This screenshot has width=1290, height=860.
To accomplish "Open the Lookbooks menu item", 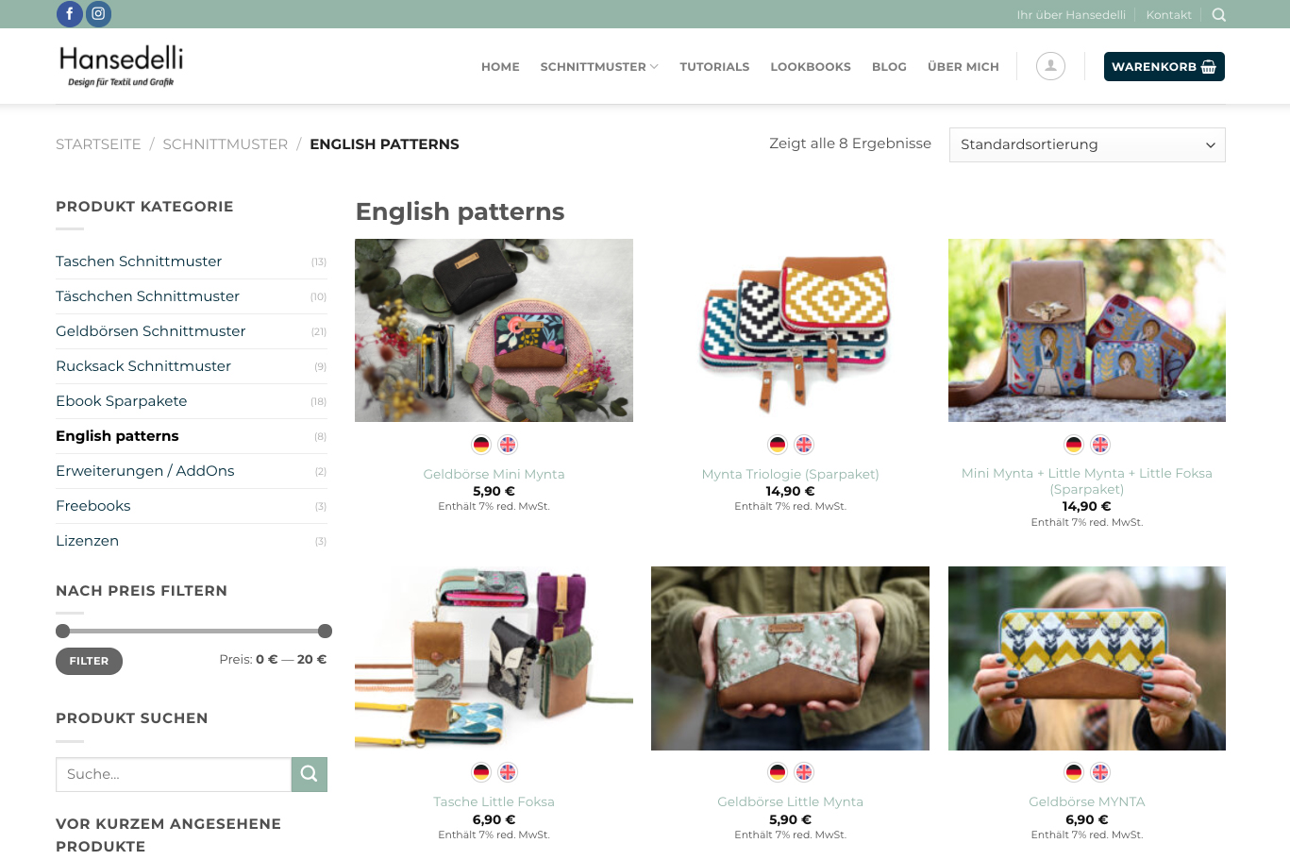I will [x=811, y=67].
